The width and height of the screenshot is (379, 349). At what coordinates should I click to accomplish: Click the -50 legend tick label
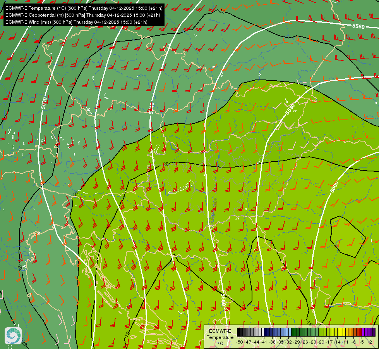click(x=240, y=342)
